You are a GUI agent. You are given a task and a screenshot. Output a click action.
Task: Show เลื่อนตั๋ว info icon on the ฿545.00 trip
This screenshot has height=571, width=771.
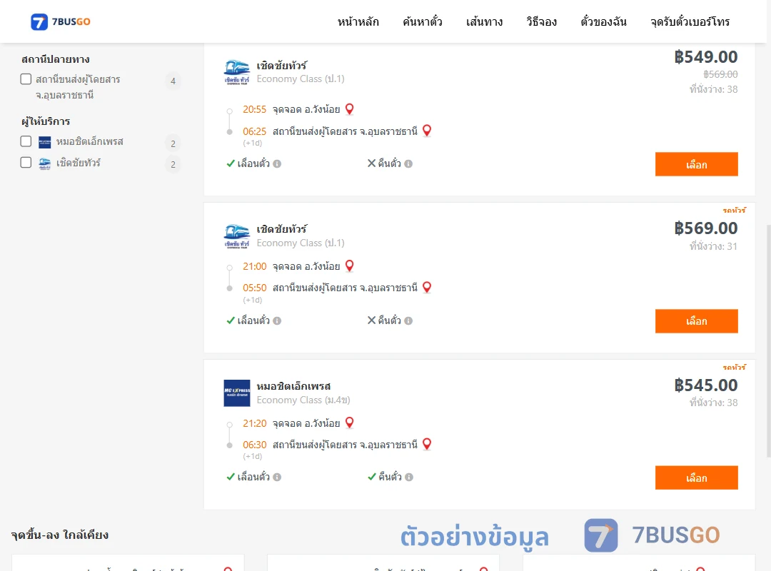tap(277, 477)
